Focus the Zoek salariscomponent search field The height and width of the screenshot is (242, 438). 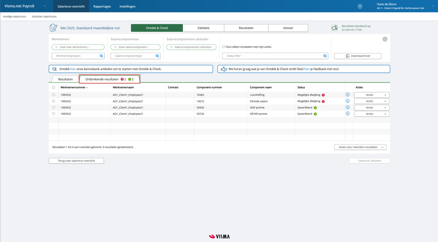point(135,47)
